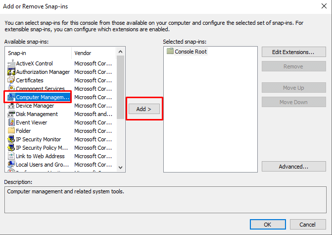The height and width of the screenshot is (235, 332).
Task: Click the ActiveX Control snap-in icon
Action: tap(11, 63)
